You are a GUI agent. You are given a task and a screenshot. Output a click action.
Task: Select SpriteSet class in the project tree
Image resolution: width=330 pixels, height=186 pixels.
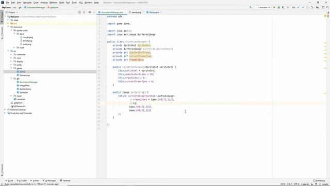[x=24, y=92]
